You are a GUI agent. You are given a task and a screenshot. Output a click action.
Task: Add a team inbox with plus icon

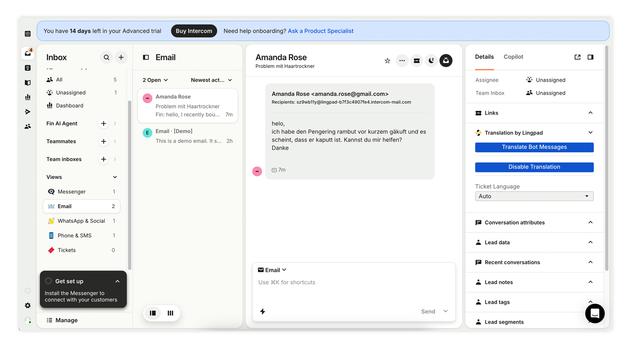point(103,159)
